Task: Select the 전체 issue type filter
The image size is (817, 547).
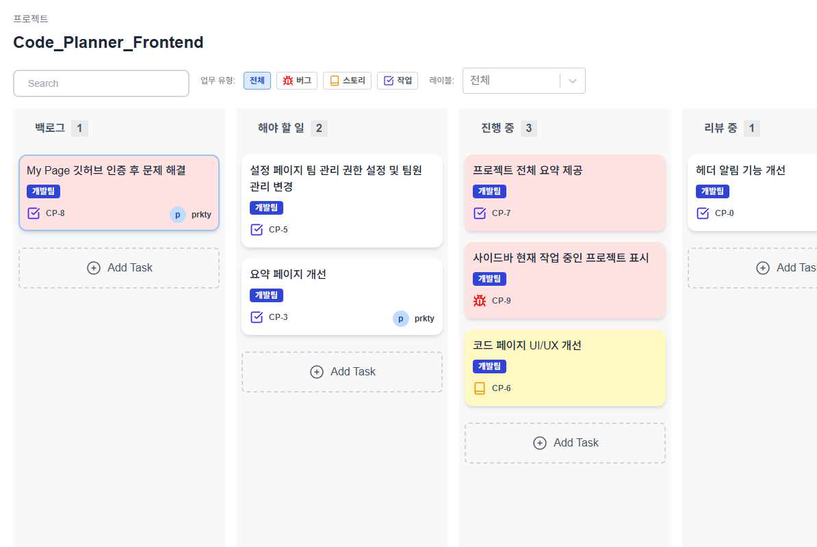Action: click(257, 81)
